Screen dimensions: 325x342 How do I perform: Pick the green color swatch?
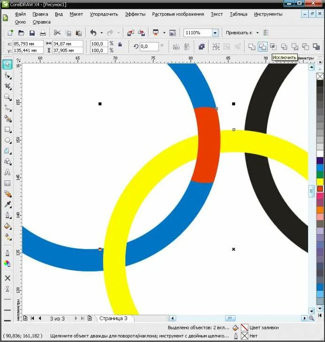[x=320, y=175]
